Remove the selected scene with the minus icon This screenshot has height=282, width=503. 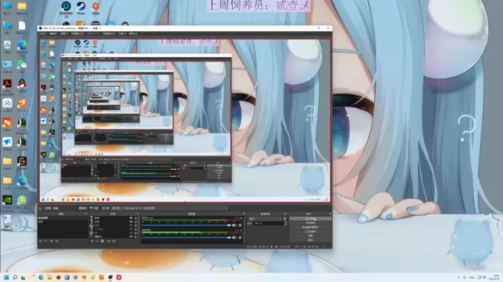[x=45, y=241]
